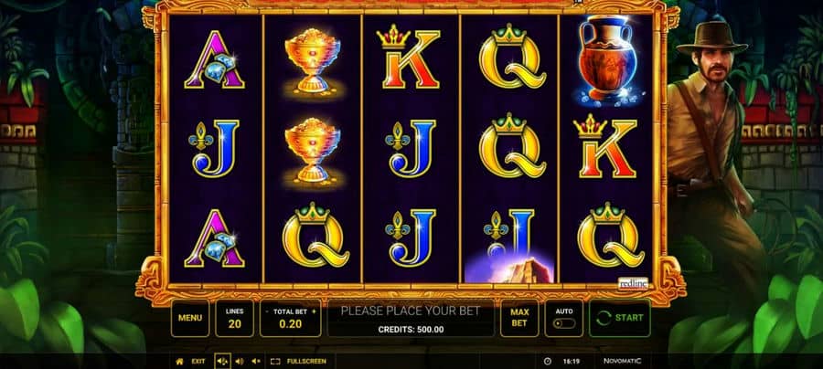Start the spin with START button
The height and width of the screenshot is (369, 823).
pyautogui.click(x=620, y=318)
